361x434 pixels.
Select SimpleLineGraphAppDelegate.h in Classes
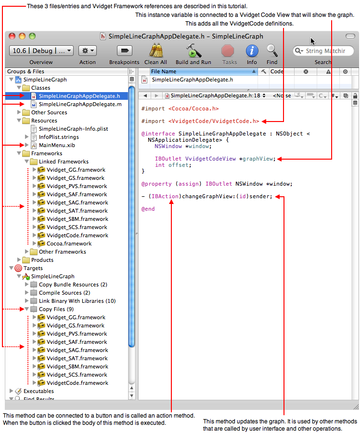pos(79,96)
